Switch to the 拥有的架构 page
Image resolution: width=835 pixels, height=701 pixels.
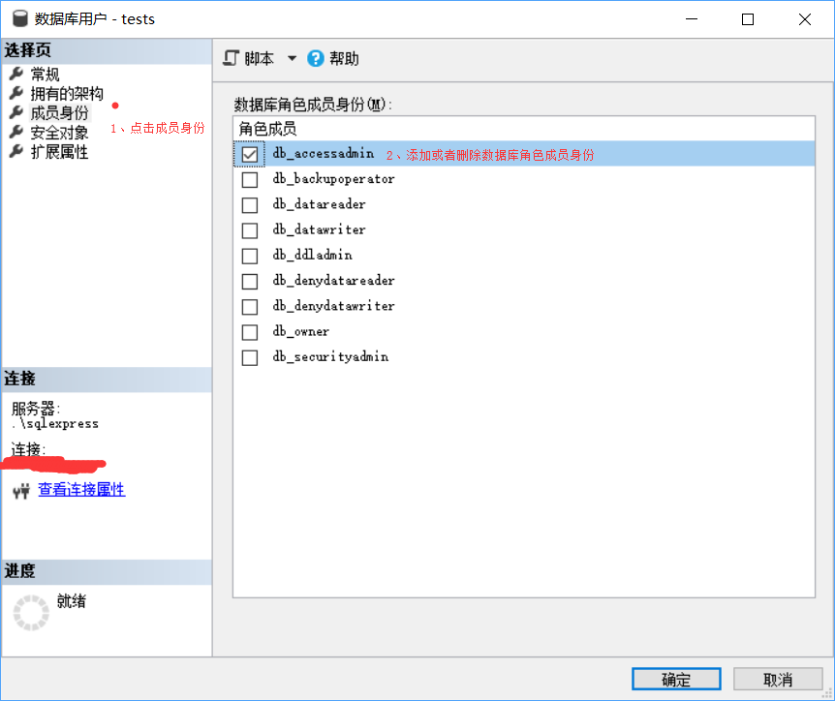click(x=67, y=93)
